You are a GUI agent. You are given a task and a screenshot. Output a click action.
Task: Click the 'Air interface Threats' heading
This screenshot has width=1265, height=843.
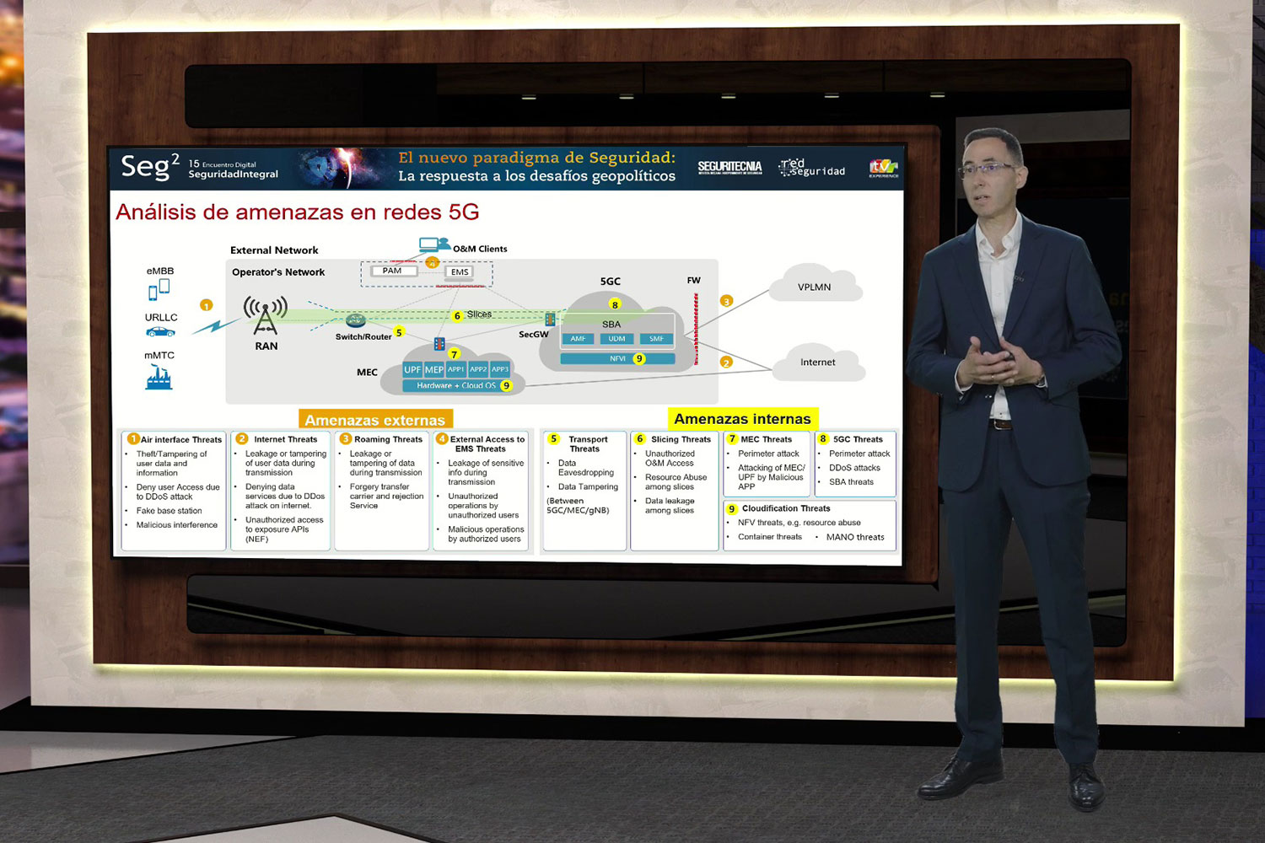click(181, 439)
